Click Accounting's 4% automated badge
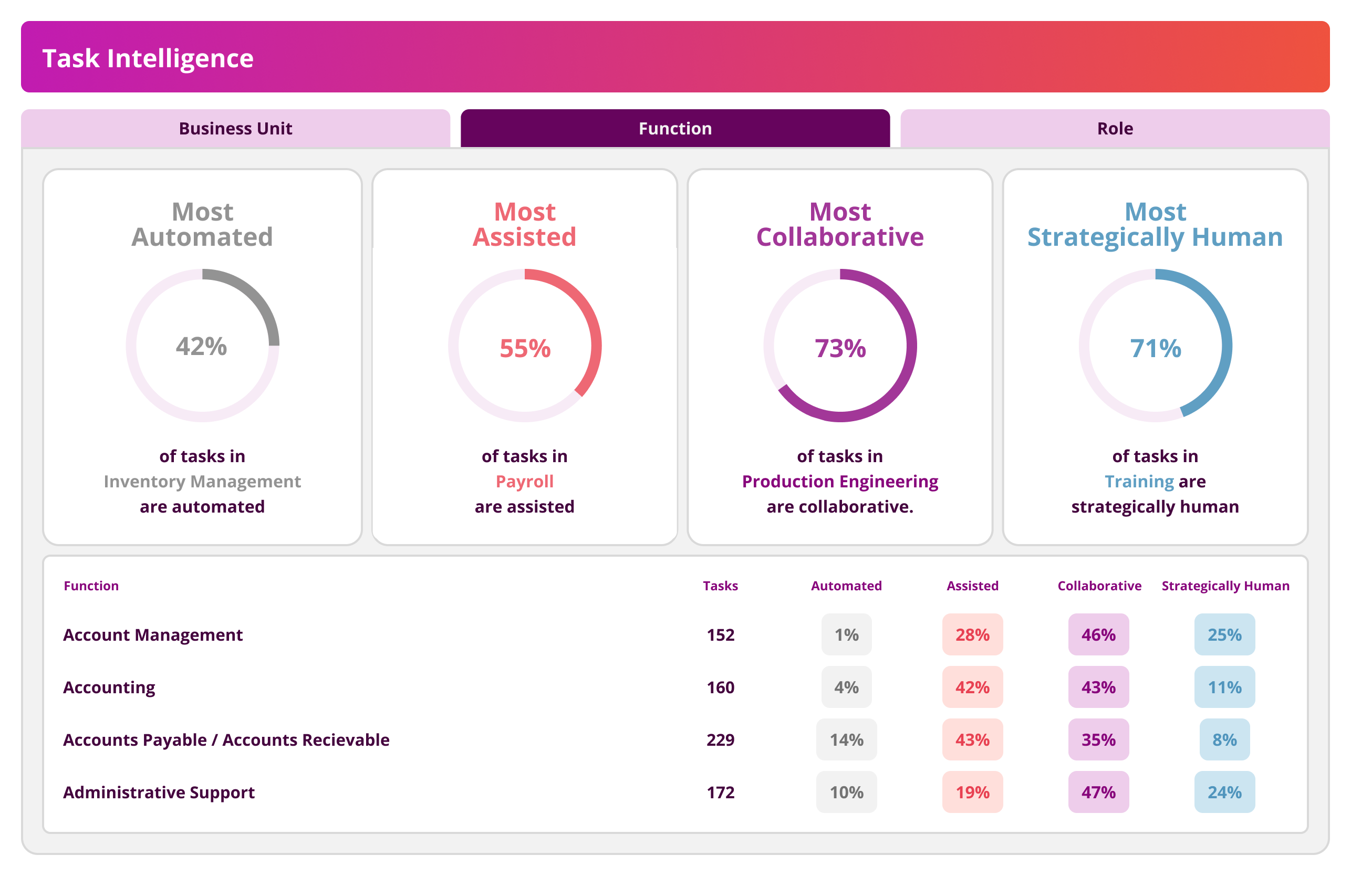This screenshot has width=1351, height=876. pos(846,687)
